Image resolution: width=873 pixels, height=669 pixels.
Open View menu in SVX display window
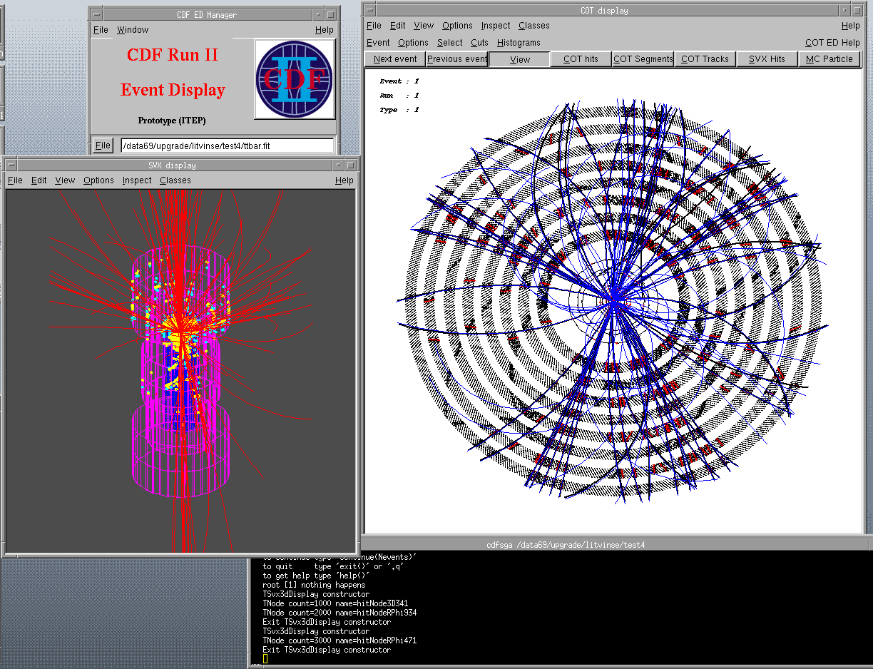(x=65, y=180)
